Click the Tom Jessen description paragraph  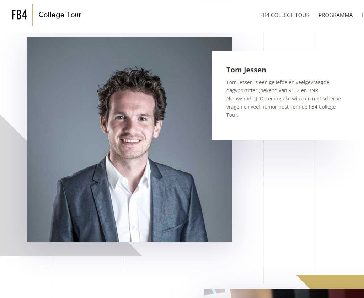(283, 99)
